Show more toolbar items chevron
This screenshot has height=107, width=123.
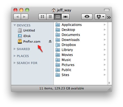(x=109, y=18)
